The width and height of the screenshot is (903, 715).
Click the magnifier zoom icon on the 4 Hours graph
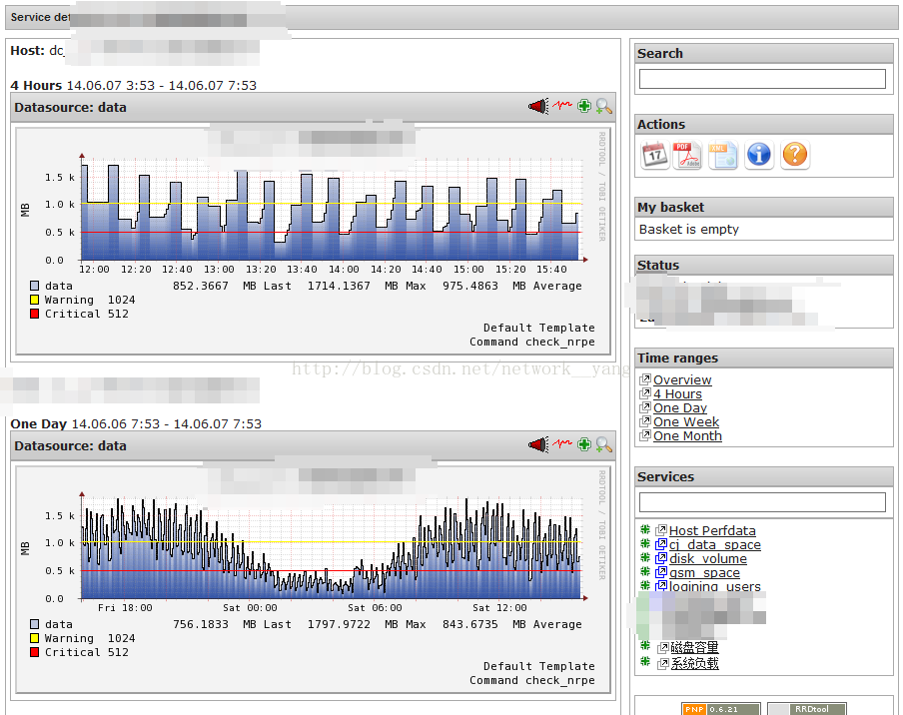point(603,106)
